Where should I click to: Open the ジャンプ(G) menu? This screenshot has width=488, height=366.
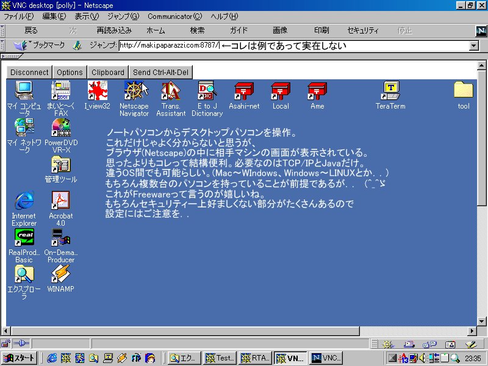click(x=123, y=16)
